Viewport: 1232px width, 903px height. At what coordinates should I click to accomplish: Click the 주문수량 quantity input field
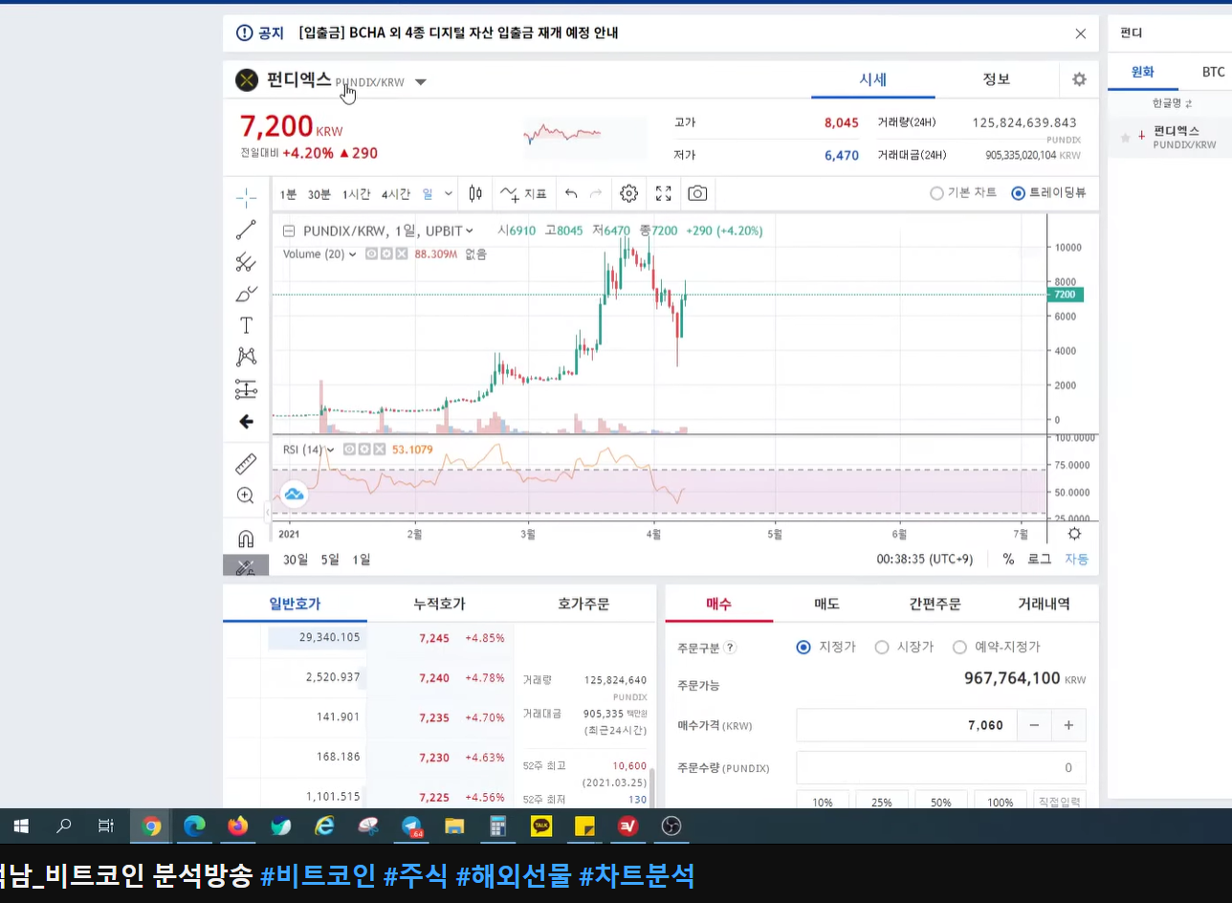[941, 767]
